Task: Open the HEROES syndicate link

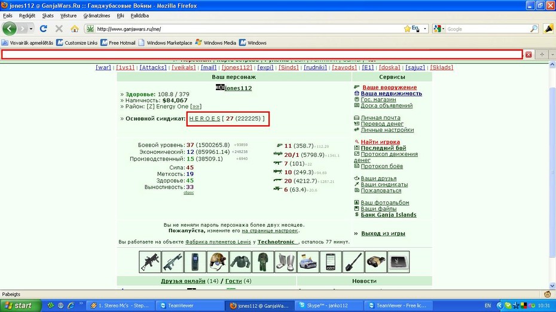Action: [205, 119]
